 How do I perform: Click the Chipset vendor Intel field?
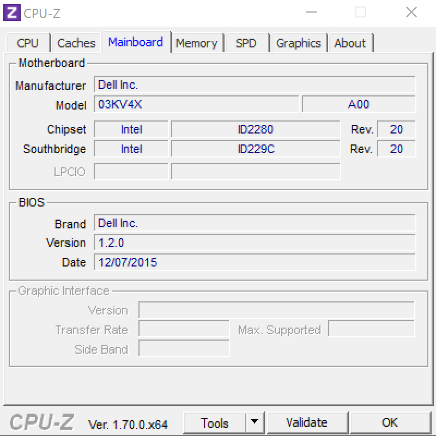tap(131, 129)
